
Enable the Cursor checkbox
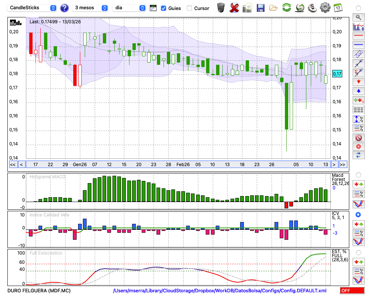point(189,8)
